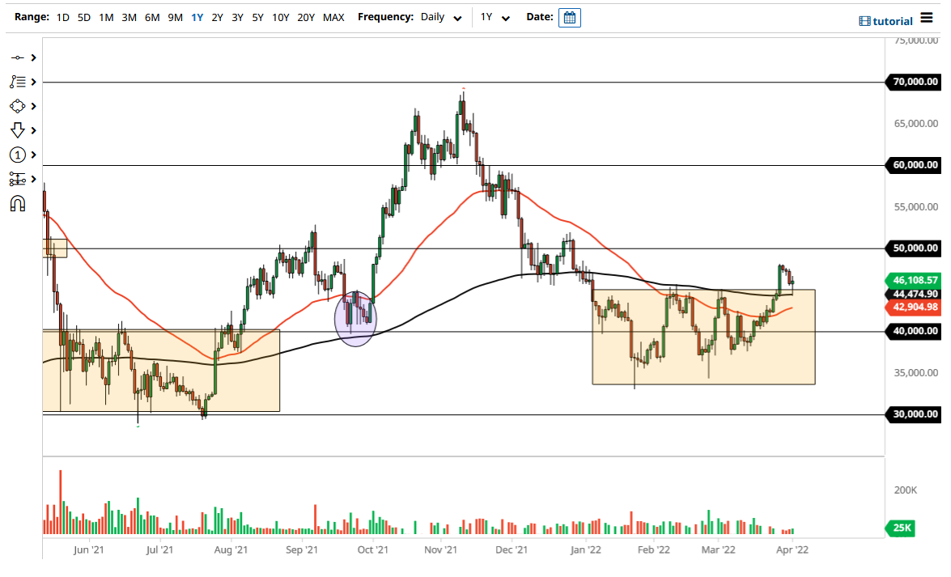Open the Frequency Daily dropdown
The width and height of the screenshot is (951, 577).
pyautogui.click(x=441, y=18)
